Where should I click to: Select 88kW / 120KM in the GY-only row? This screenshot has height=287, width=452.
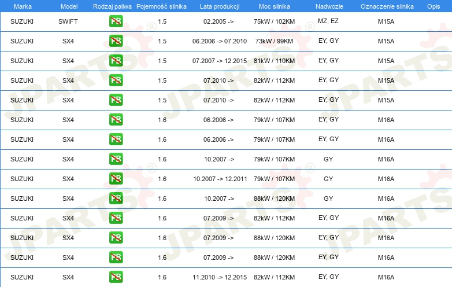[x=274, y=198]
